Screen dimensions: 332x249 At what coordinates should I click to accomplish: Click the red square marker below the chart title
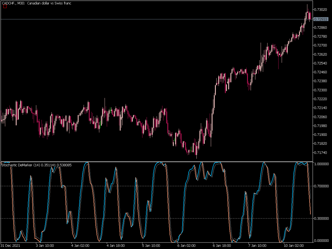click(5, 7)
